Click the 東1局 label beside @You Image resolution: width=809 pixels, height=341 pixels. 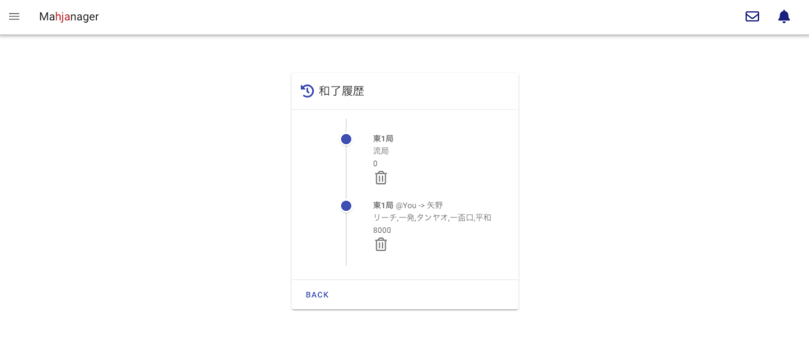(x=383, y=205)
